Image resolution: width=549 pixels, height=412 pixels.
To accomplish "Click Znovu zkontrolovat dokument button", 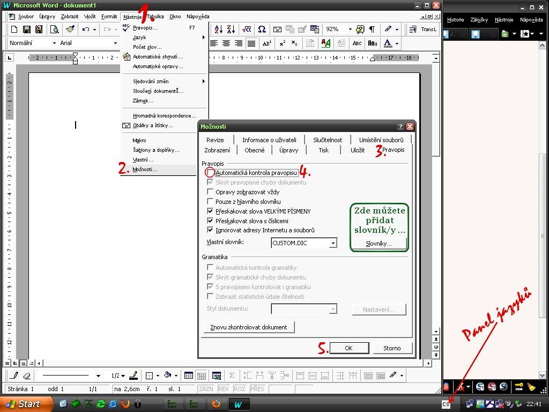I will [x=249, y=327].
